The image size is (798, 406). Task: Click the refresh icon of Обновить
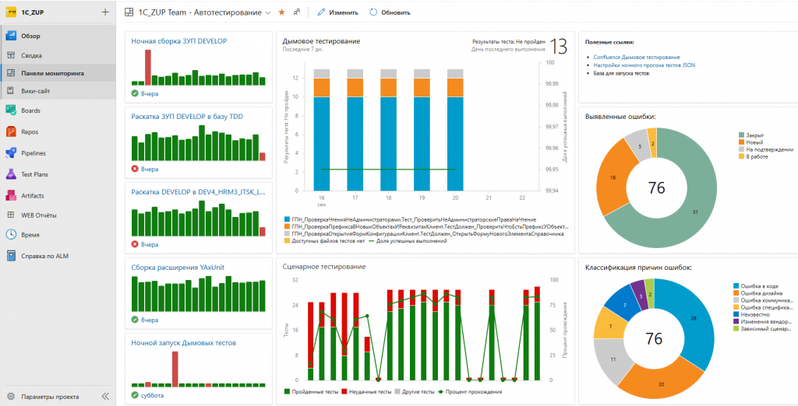click(x=373, y=12)
